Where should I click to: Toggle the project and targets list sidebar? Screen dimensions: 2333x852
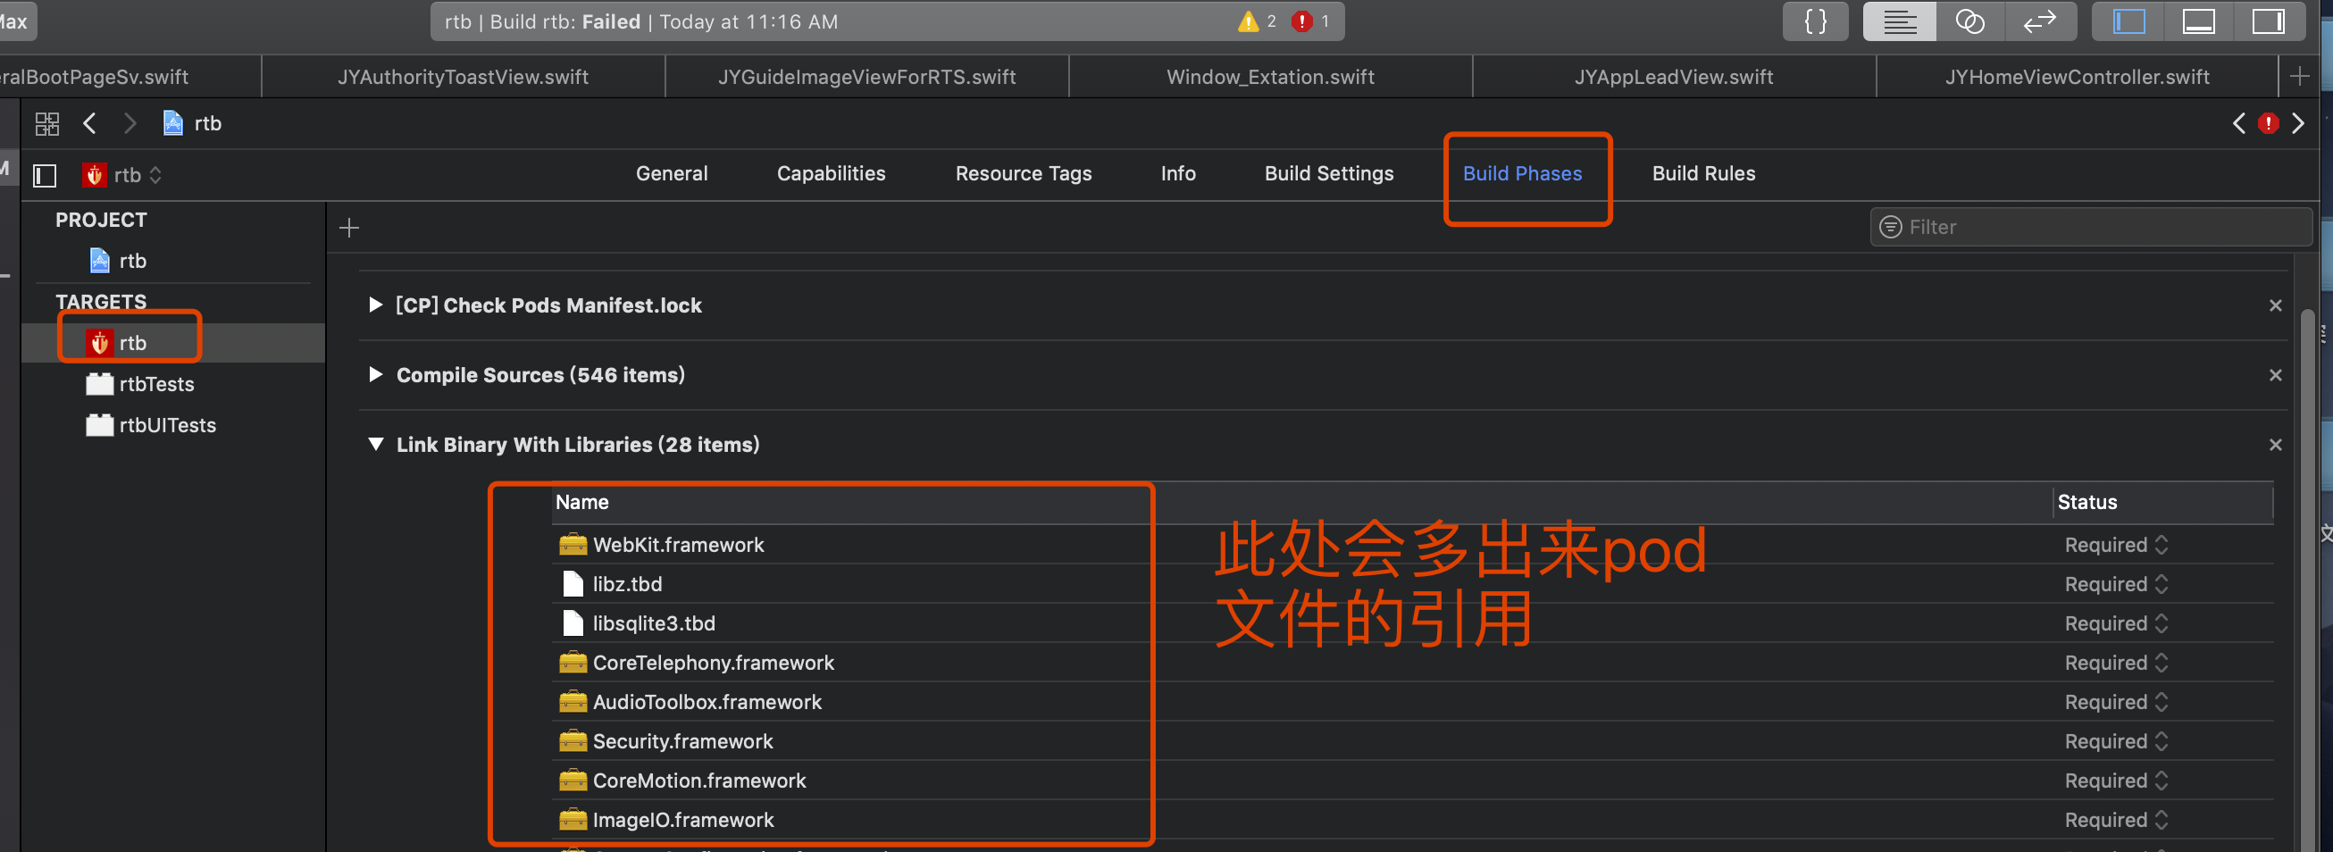[45, 175]
